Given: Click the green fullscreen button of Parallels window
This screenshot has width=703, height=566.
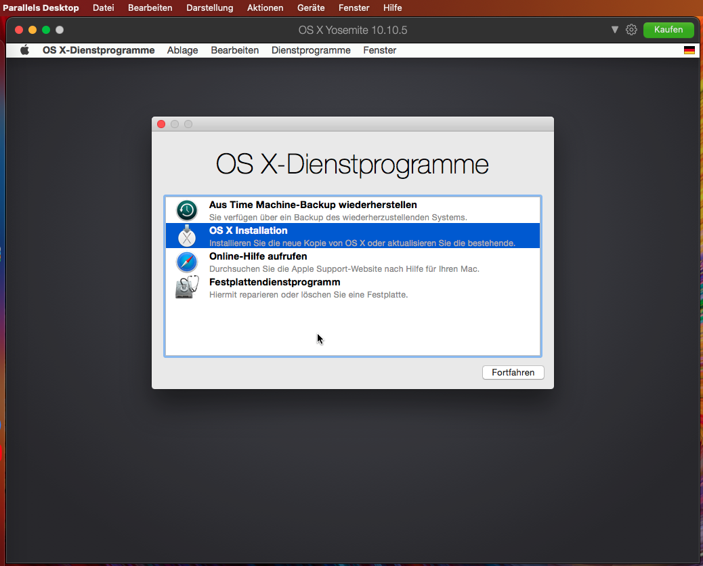Looking at the screenshot, I should tap(46, 30).
